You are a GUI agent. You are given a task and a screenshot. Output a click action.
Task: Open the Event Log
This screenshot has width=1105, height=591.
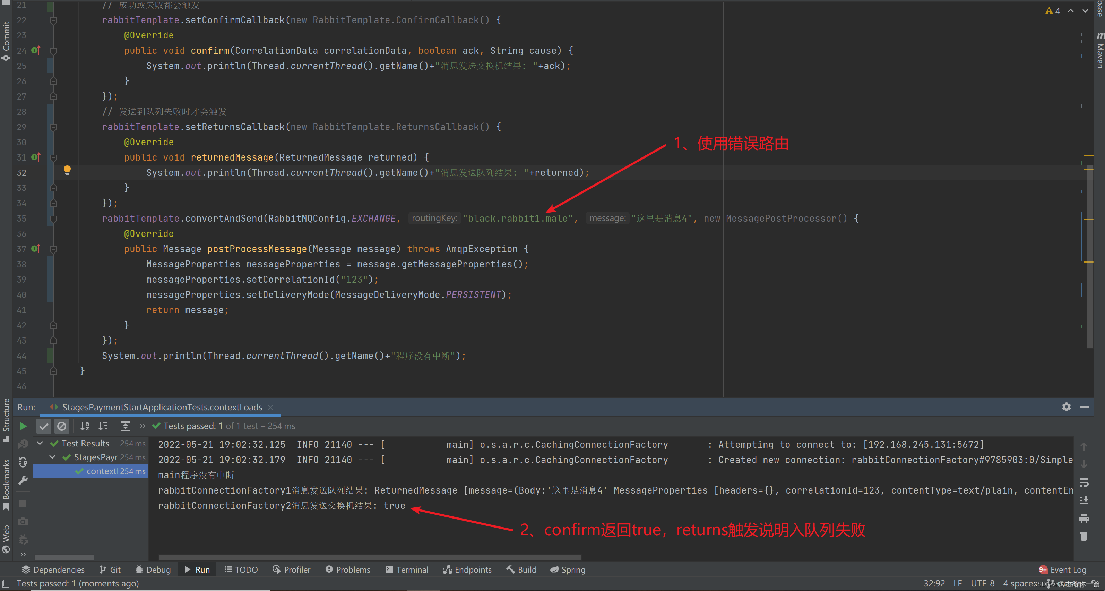pyautogui.click(x=1063, y=569)
